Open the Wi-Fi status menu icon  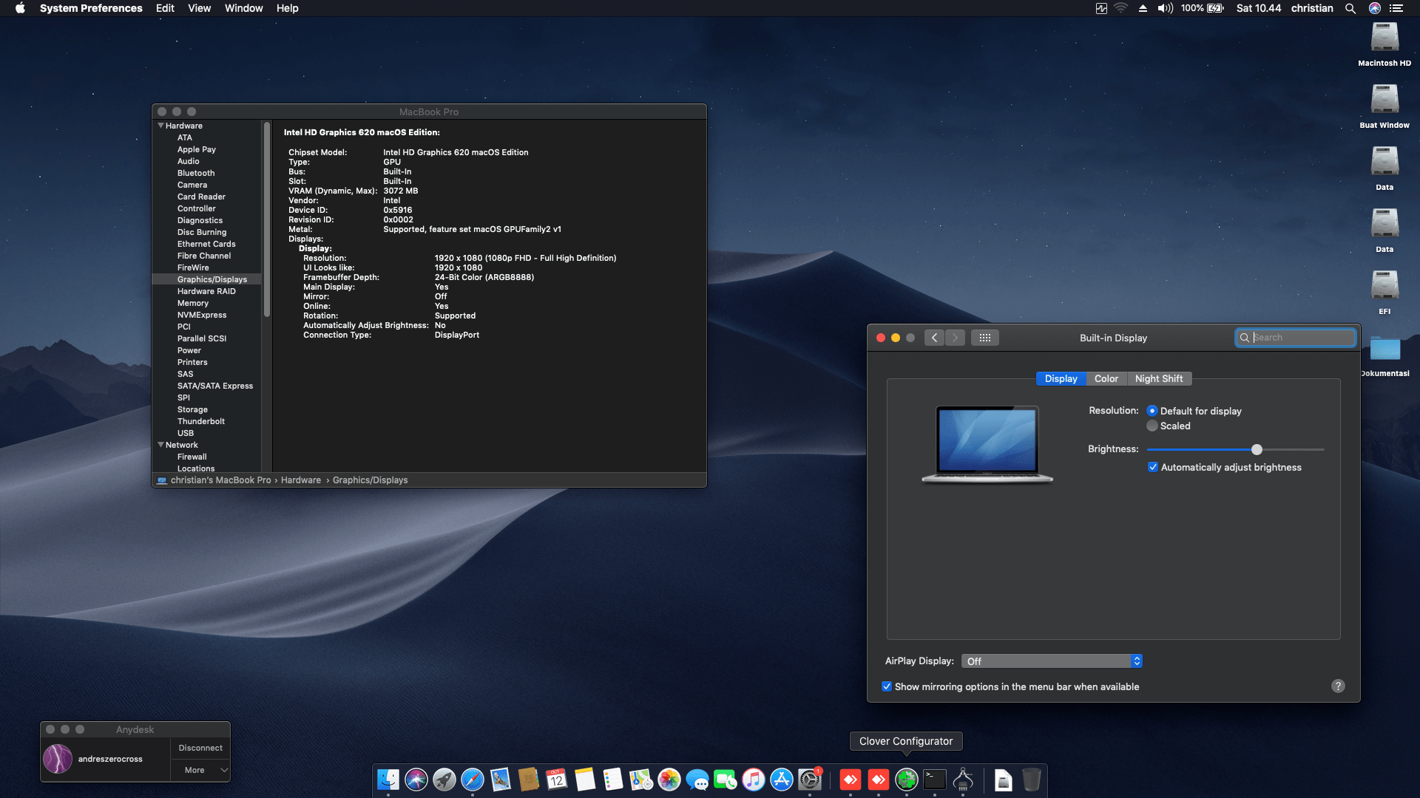(1120, 8)
